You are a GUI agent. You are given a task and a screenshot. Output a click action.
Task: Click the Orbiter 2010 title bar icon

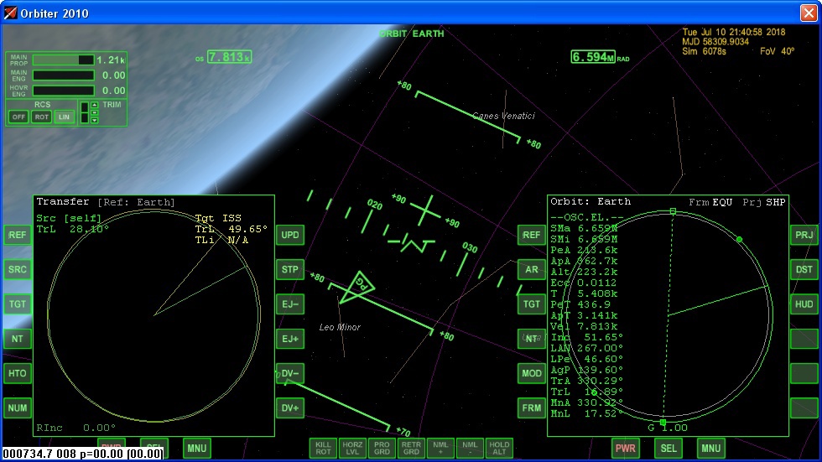pyautogui.click(x=10, y=13)
